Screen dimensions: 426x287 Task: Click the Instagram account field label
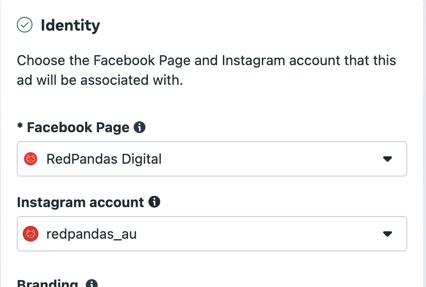click(x=80, y=202)
